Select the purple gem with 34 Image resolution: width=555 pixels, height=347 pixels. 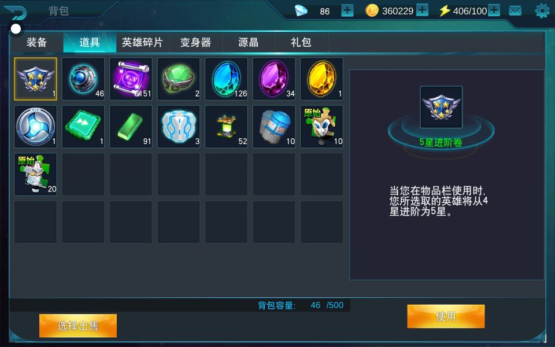(x=274, y=79)
